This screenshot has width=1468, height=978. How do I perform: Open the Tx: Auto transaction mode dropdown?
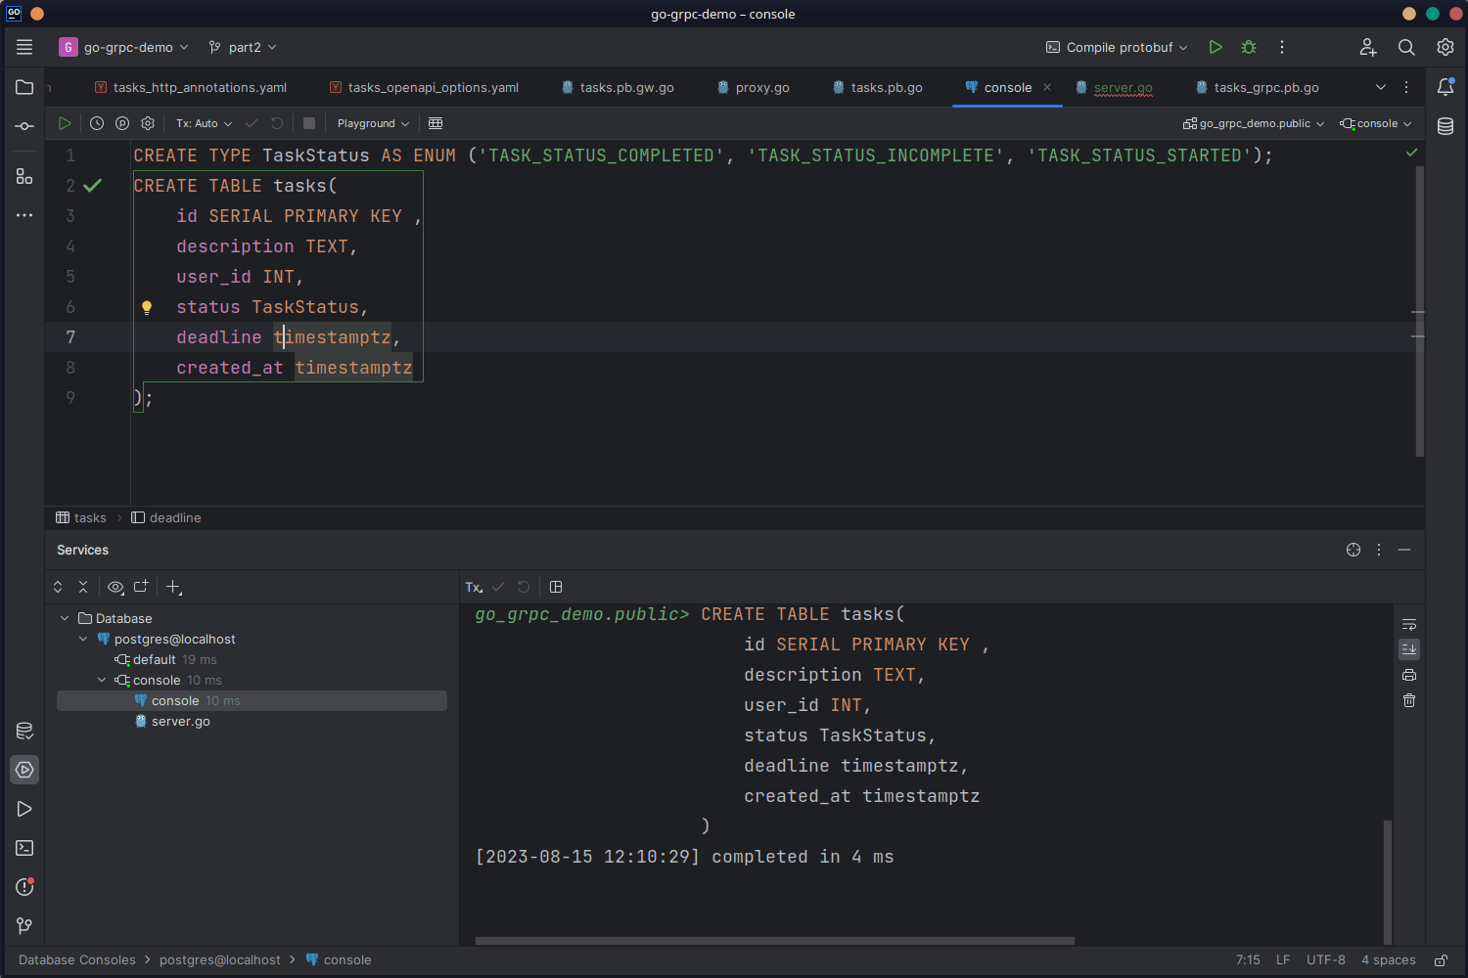pyautogui.click(x=204, y=123)
